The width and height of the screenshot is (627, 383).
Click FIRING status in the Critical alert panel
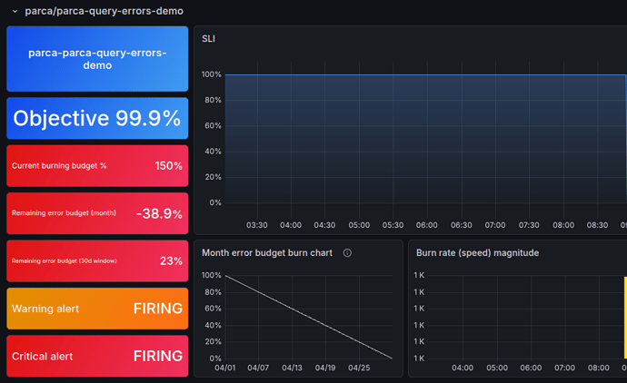(x=157, y=357)
